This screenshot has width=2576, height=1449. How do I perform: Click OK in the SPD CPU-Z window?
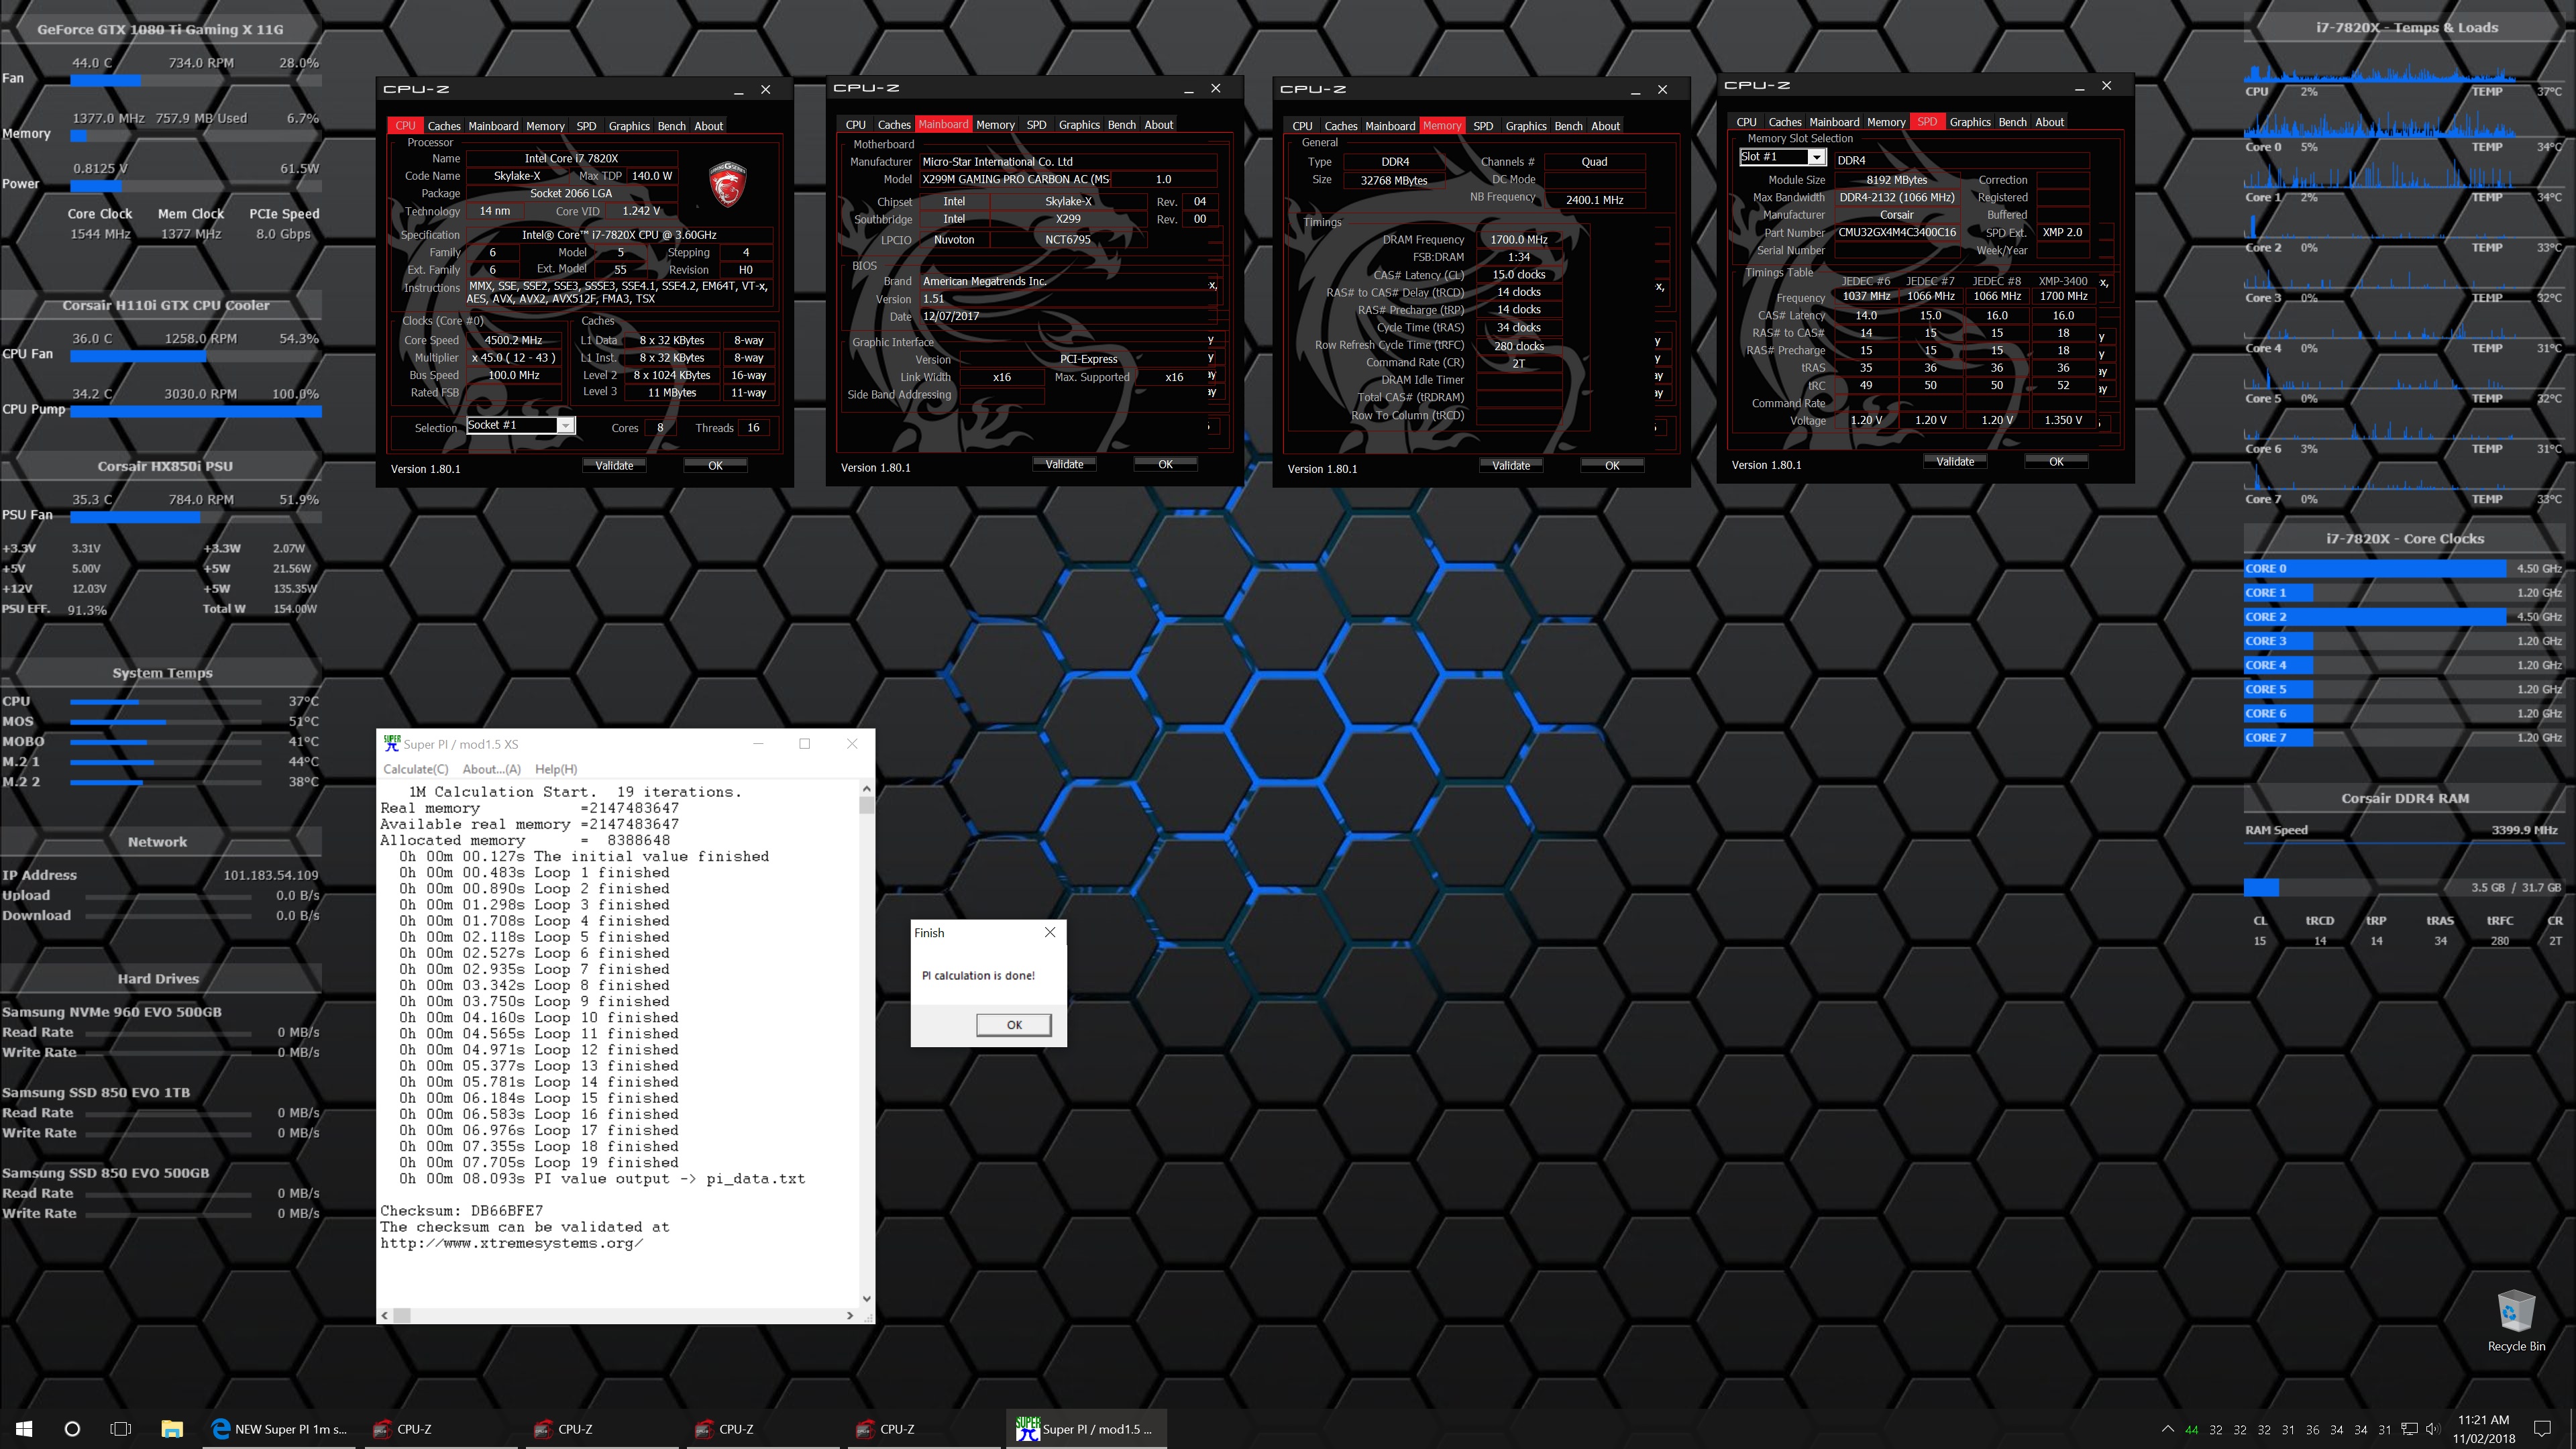(x=2056, y=462)
